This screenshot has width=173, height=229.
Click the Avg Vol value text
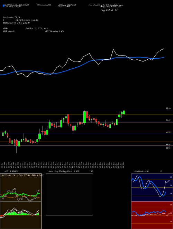pos(110,6)
